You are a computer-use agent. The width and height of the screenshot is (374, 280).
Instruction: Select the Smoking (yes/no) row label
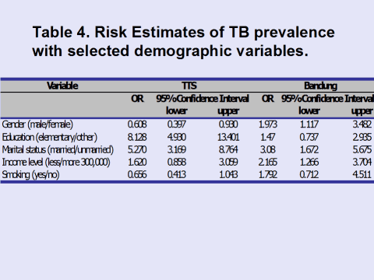pyautogui.click(x=30, y=175)
